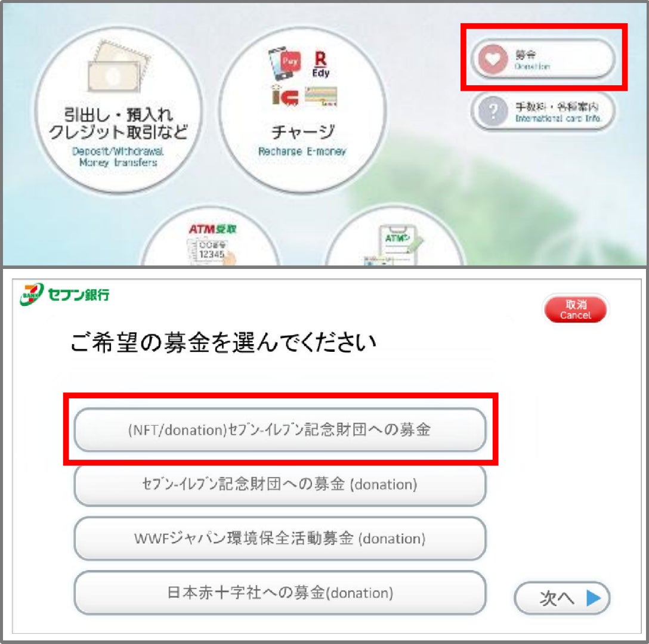649x644 pixels.
Task: Tap the blue arrow on 次へ
Action: (594, 597)
